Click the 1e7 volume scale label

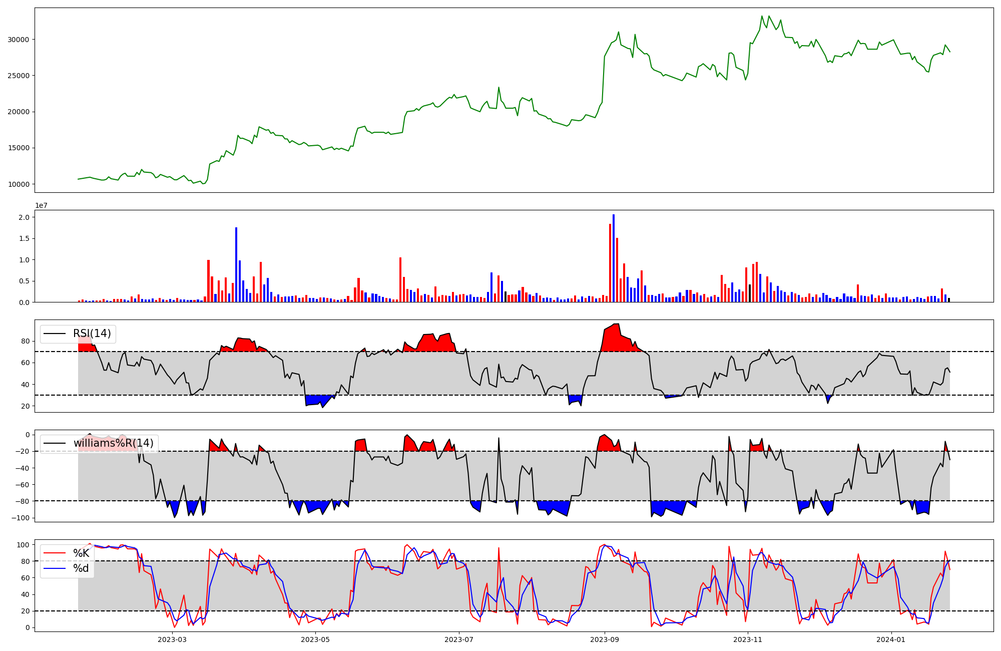point(41,205)
